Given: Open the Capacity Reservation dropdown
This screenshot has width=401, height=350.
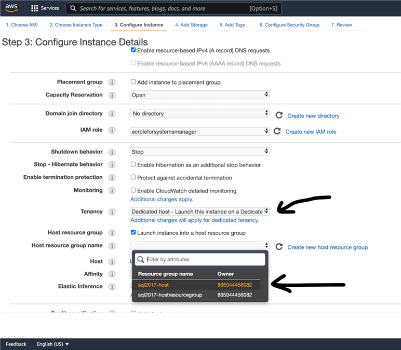Looking at the screenshot, I should pos(199,95).
